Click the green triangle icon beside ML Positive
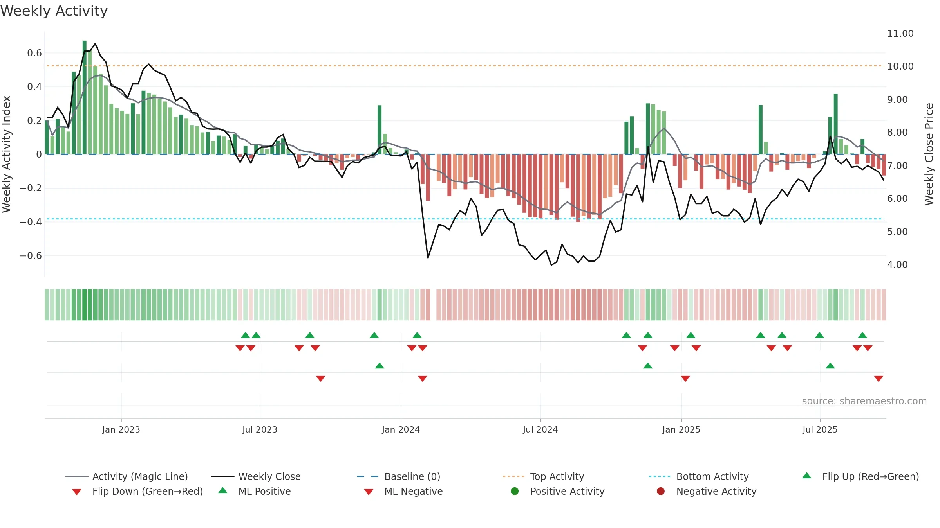The image size is (940, 528). pyautogui.click(x=223, y=490)
